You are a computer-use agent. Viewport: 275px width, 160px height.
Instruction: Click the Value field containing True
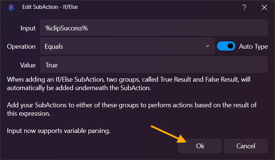(154, 65)
